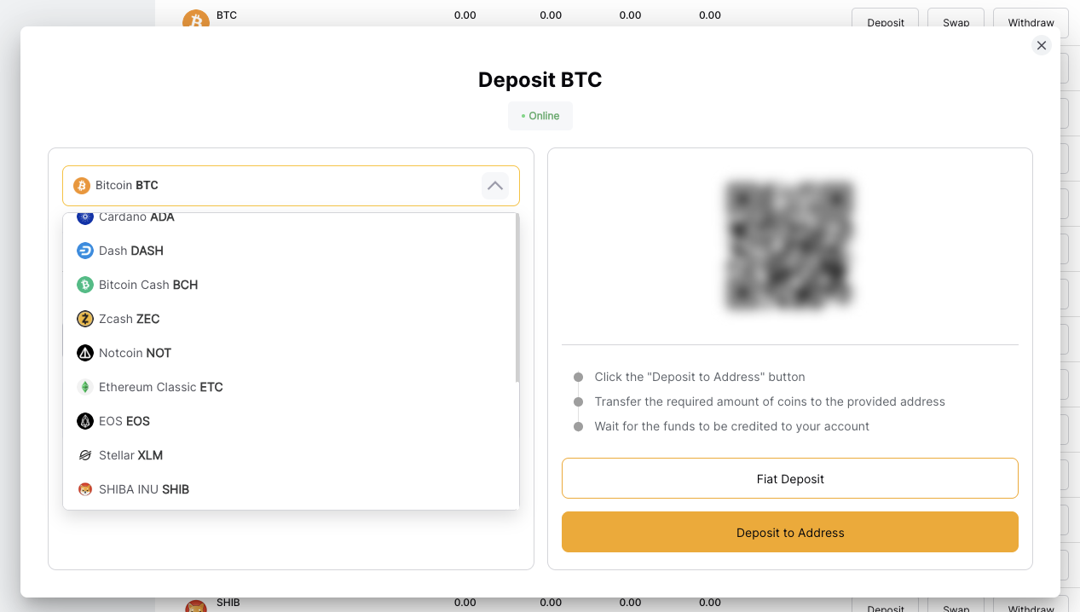Click the Dash DASH coin icon
The image size is (1080, 612).
pyautogui.click(x=84, y=251)
